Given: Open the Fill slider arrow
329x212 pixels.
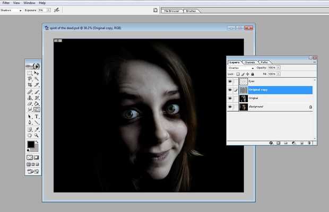Looking at the screenshot, I should pos(278,74).
